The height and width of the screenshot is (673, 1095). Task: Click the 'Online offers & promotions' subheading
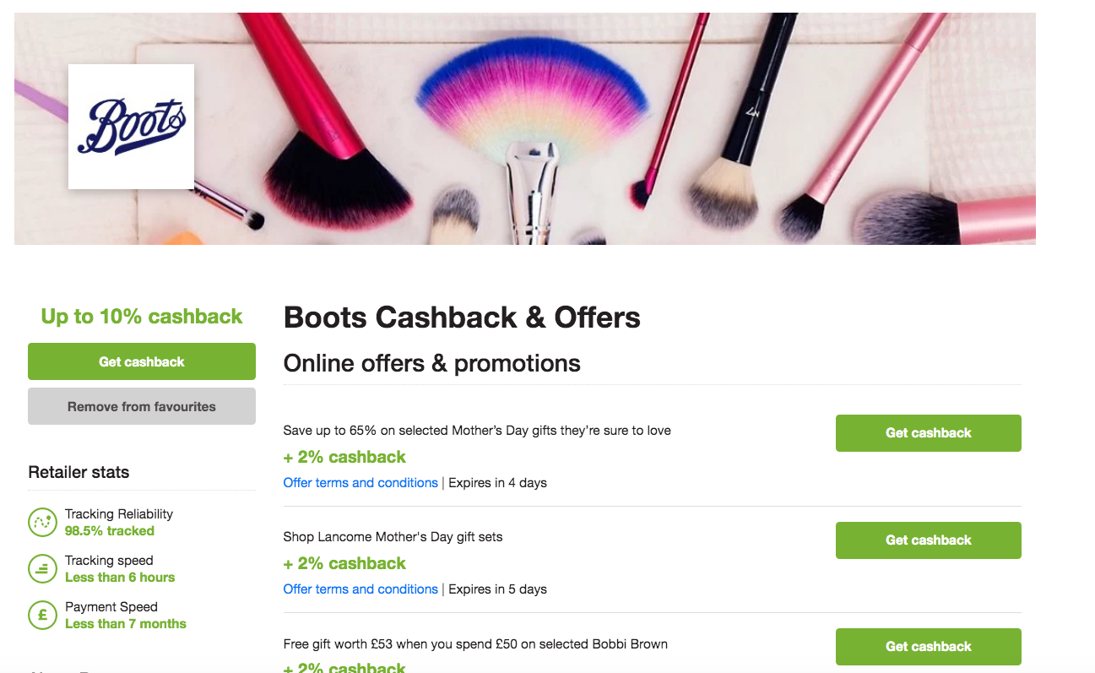coord(432,363)
